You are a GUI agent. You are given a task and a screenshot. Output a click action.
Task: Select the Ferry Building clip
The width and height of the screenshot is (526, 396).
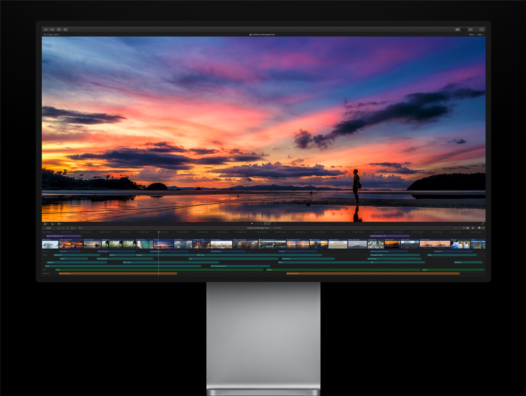coord(221,244)
